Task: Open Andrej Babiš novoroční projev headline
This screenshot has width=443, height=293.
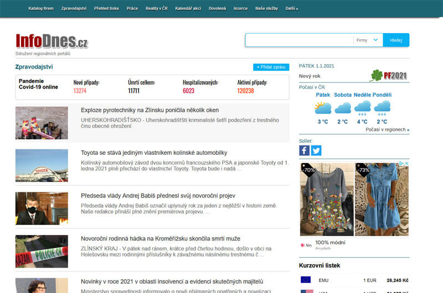Action: tap(158, 196)
